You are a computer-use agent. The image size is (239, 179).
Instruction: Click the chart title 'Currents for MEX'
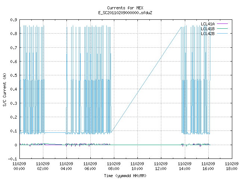click(x=125, y=8)
